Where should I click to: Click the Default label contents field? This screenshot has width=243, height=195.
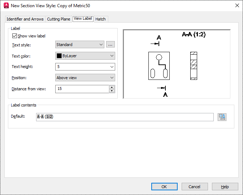tap(125, 117)
